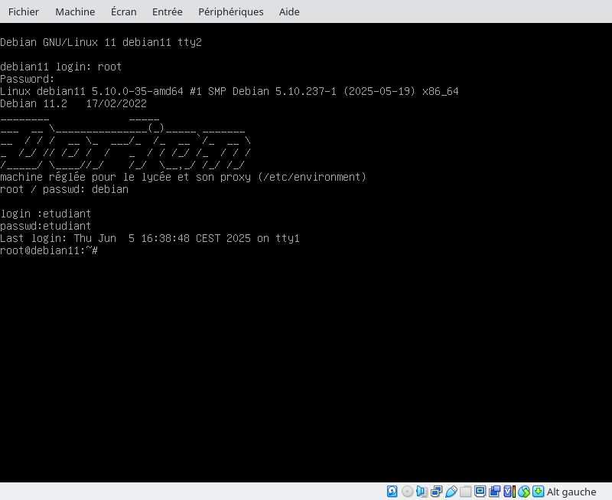612x500 pixels.
Task: Toggle the keyboard capture indicator icon
Action: [x=538, y=492]
